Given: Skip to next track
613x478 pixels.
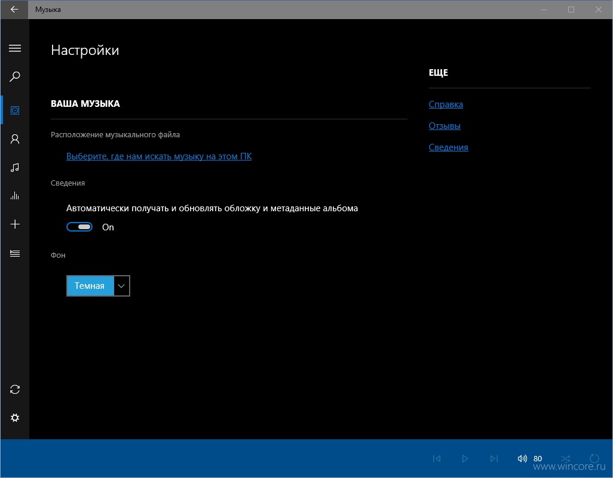Looking at the screenshot, I should pos(494,458).
